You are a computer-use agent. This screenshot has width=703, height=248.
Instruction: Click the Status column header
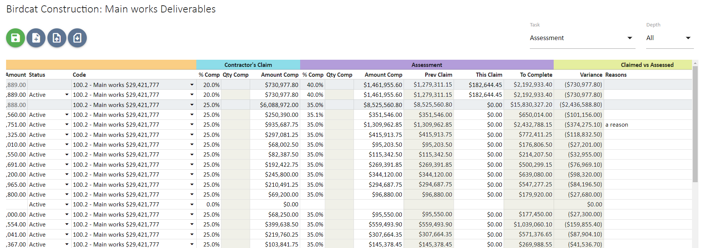point(37,75)
